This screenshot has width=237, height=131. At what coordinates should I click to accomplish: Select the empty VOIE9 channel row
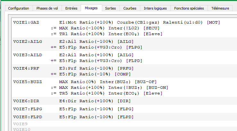(x=124, y=124)
